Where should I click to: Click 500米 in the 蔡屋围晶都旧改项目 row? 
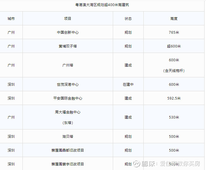(174, 150)
